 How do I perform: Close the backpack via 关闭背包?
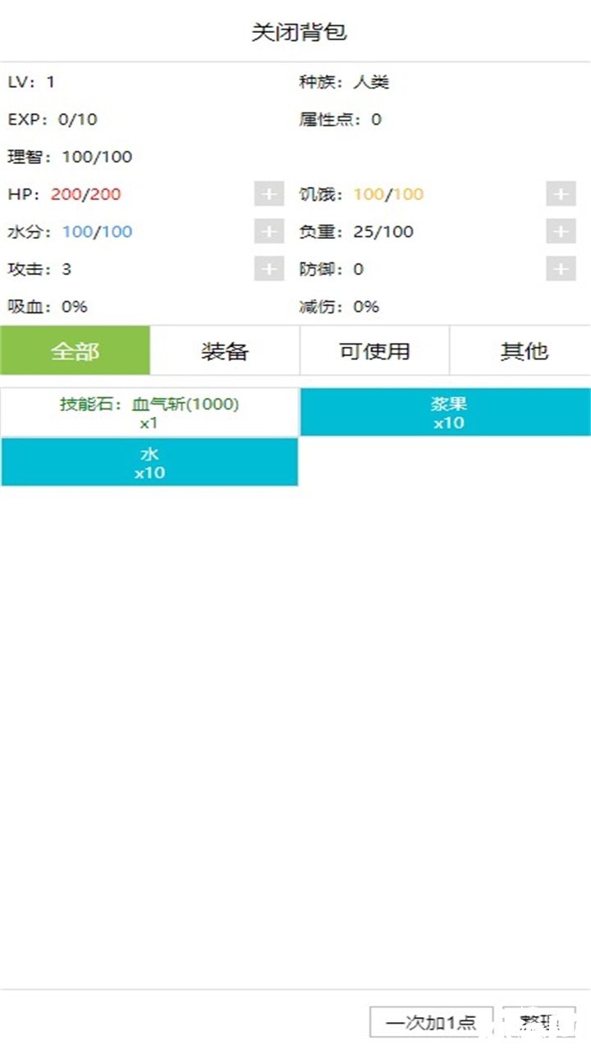pos(299,32)
